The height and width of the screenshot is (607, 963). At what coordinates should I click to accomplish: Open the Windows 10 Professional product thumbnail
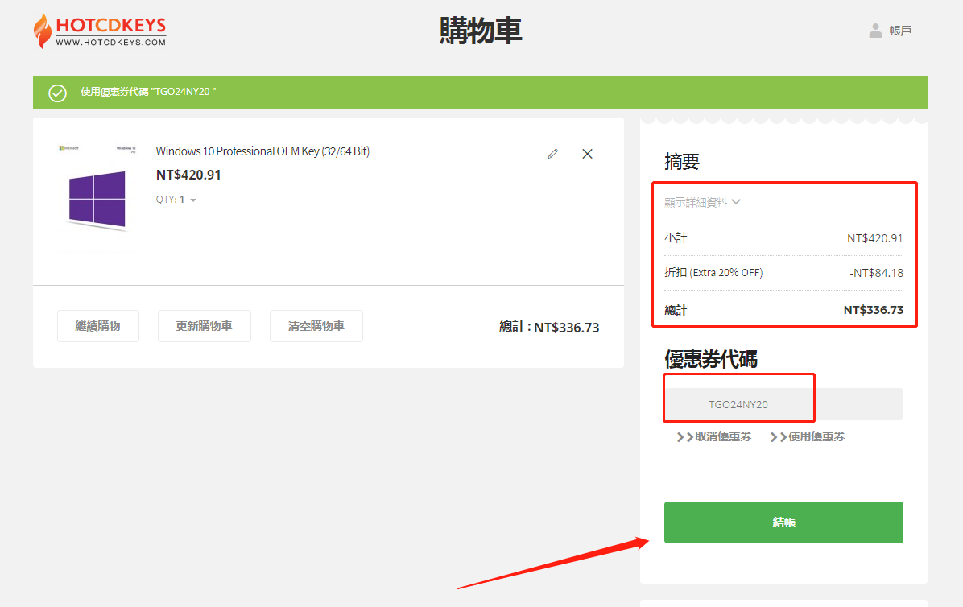(97, 196)
